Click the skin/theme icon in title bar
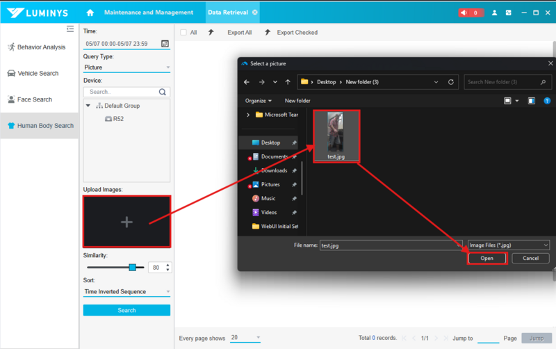Viewport: 556px width, 349px height. (509, 13)
